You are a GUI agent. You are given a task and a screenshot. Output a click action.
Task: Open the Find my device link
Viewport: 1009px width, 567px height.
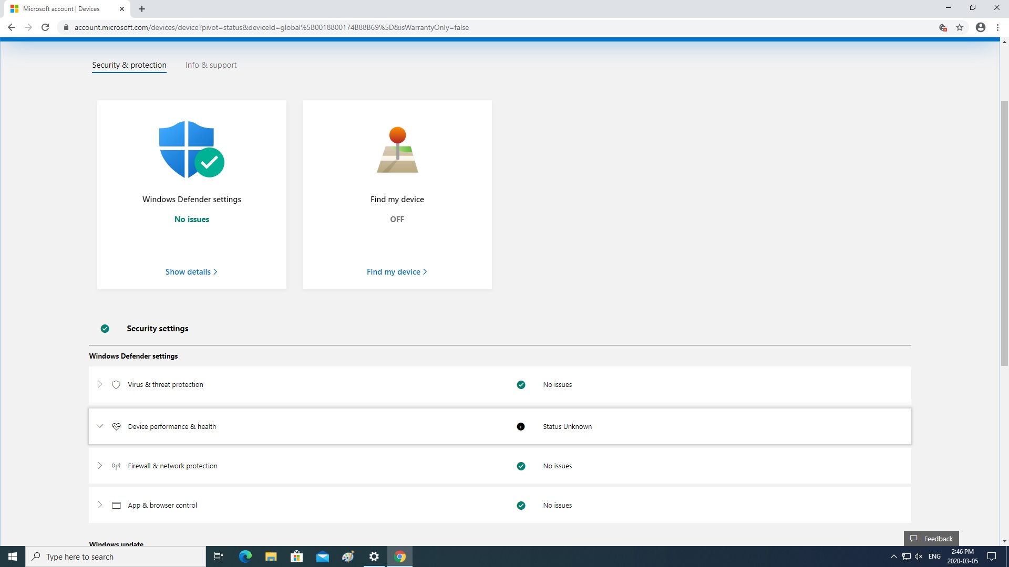point(397,272)
